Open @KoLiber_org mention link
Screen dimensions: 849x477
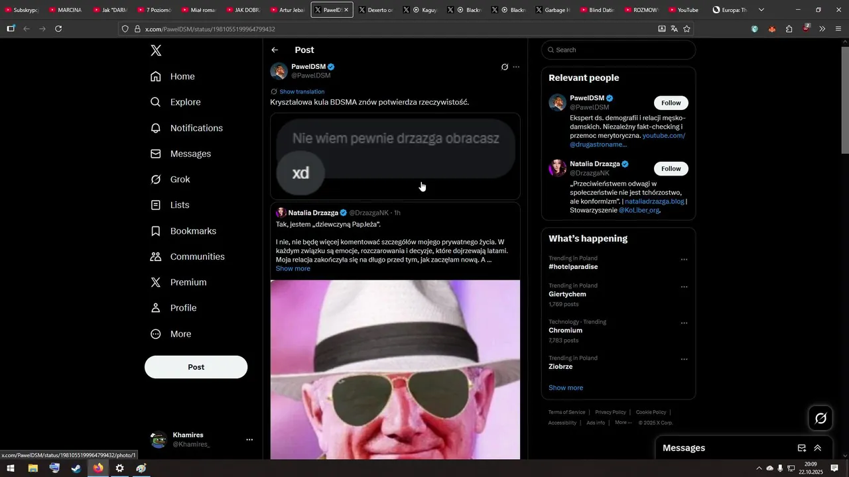[639, 210]
